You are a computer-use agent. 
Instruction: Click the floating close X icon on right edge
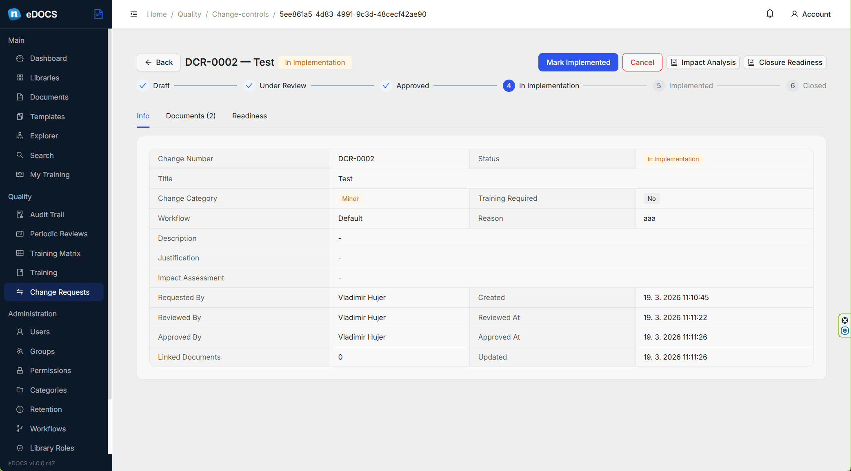point(845,320)
